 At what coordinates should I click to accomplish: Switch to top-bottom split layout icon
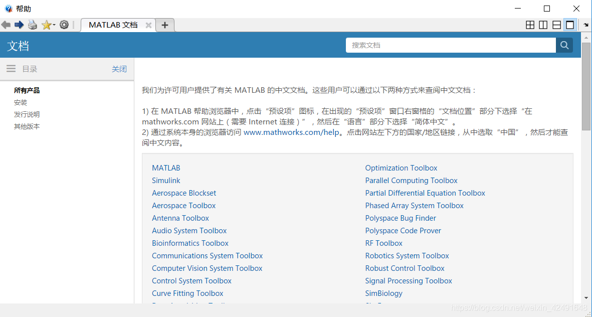pos(556,25)
